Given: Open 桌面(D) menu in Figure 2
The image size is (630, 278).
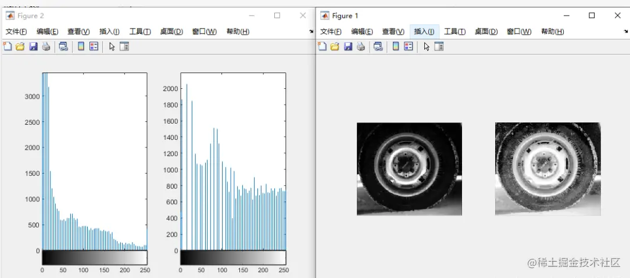Looking at the screenshot, I should pyautogui.click(x=171, y=32).
